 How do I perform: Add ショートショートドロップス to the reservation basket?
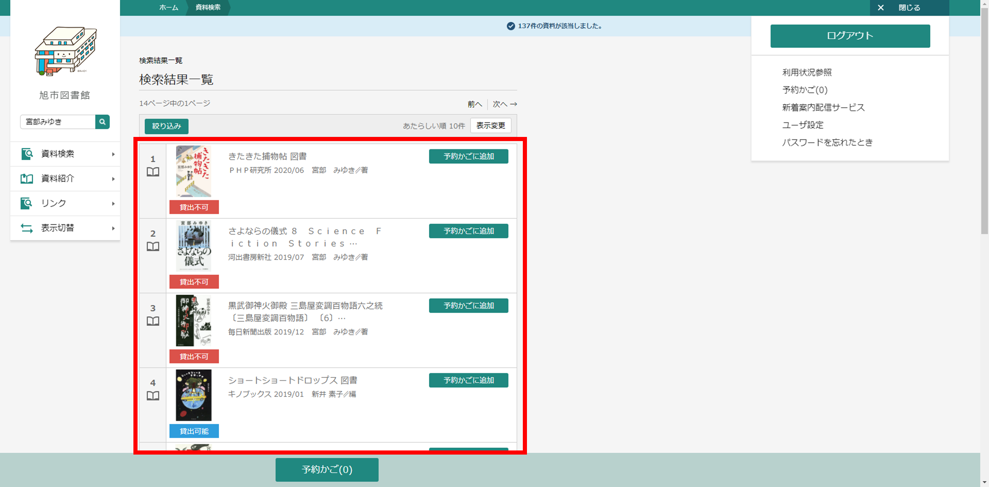point(468,380)
